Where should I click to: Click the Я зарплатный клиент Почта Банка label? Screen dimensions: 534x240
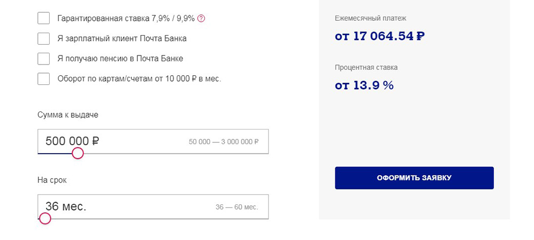point(122,38)
